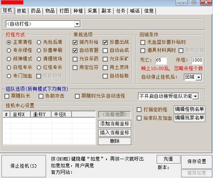
Task: Click the 充值 button
Action: click(169, 159)
